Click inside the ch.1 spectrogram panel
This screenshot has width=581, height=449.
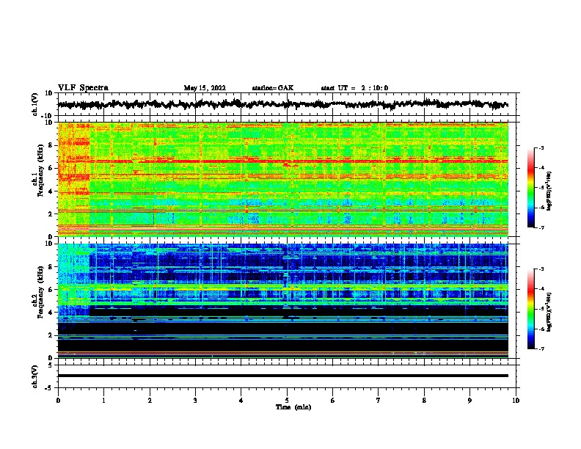pyautogui.click(x=282, y=179)
